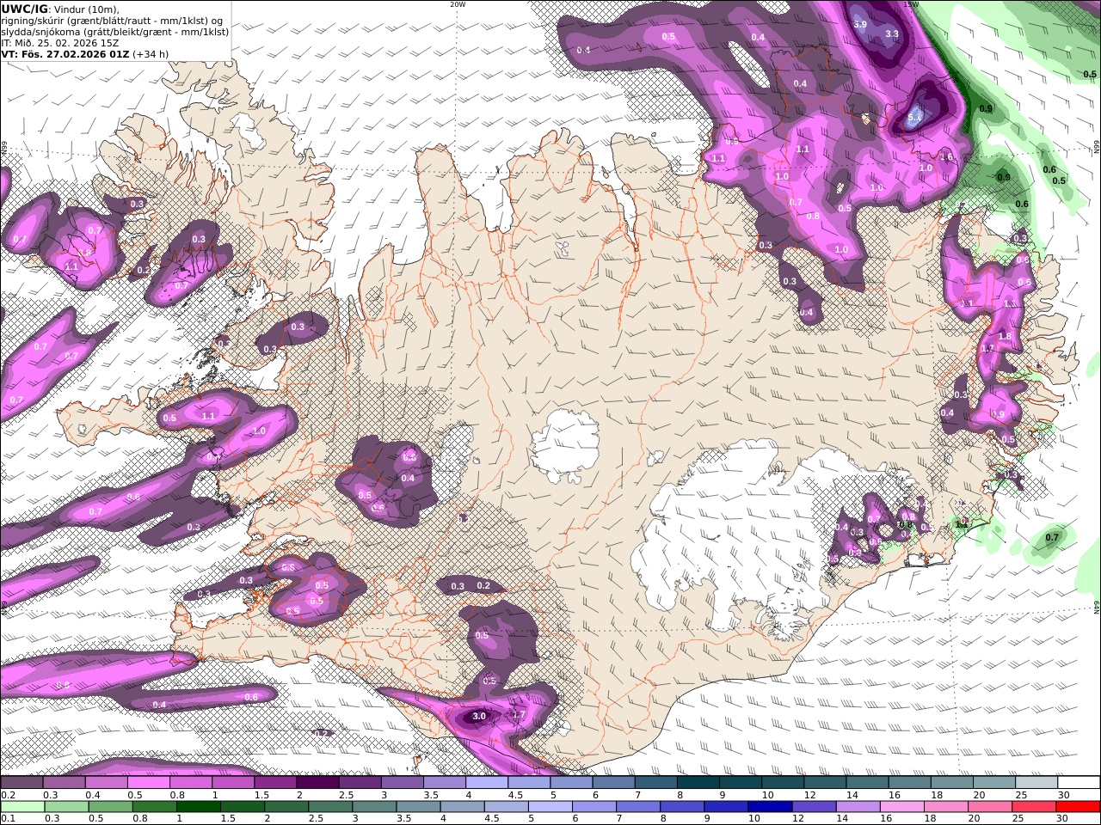Image resolution: width=1101 pixels, height=825 pixels.
Task: Click the '4.5' label in the top legend row
Action: [514, 795]
